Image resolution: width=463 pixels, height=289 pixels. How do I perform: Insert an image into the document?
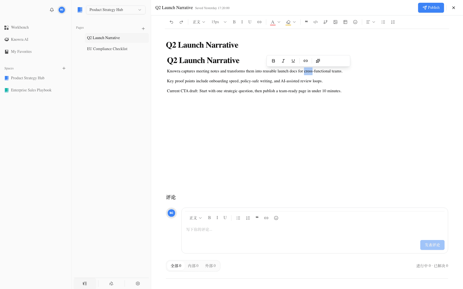click(335, 22)
